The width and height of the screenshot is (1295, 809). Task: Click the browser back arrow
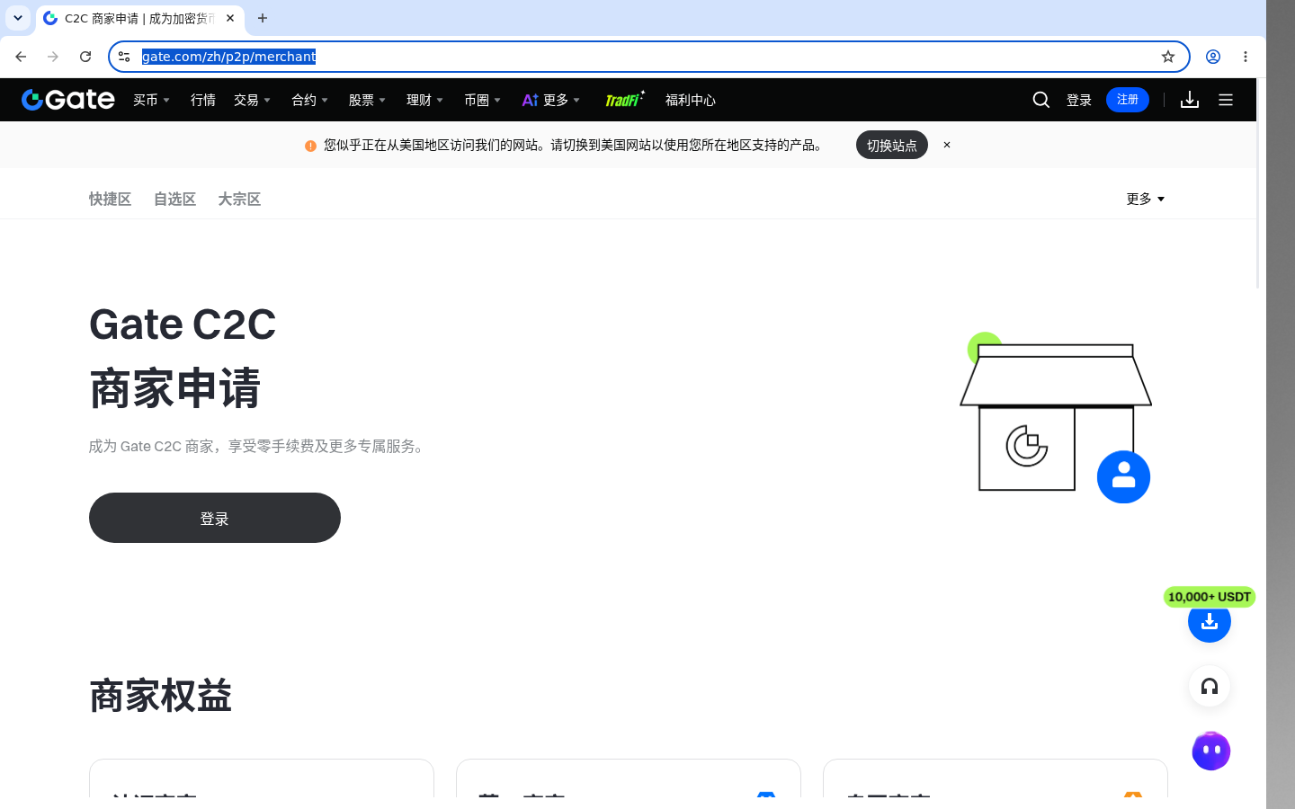21,57
